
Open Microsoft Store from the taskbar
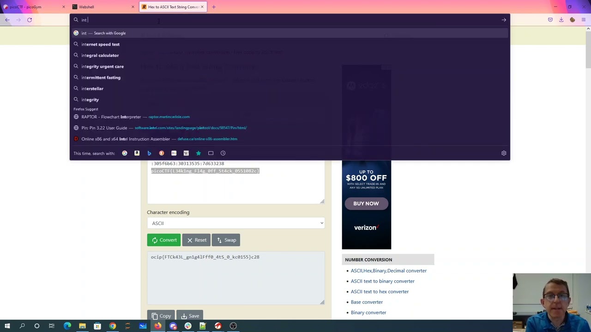tap(97, 326)
